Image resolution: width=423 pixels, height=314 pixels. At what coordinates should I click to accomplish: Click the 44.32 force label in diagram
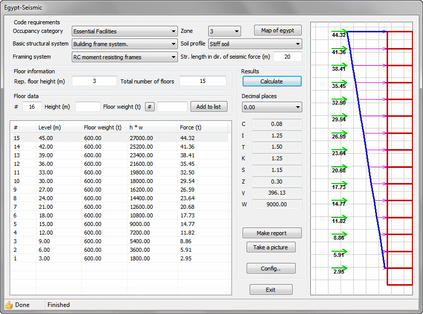point(339,35)
